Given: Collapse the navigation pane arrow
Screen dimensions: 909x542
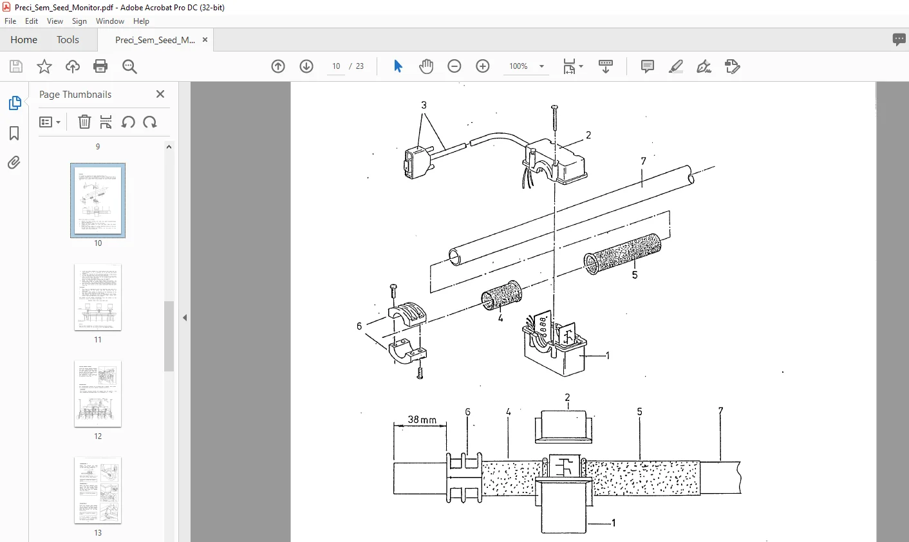Looking at the screenshot, I should (185, 317).
